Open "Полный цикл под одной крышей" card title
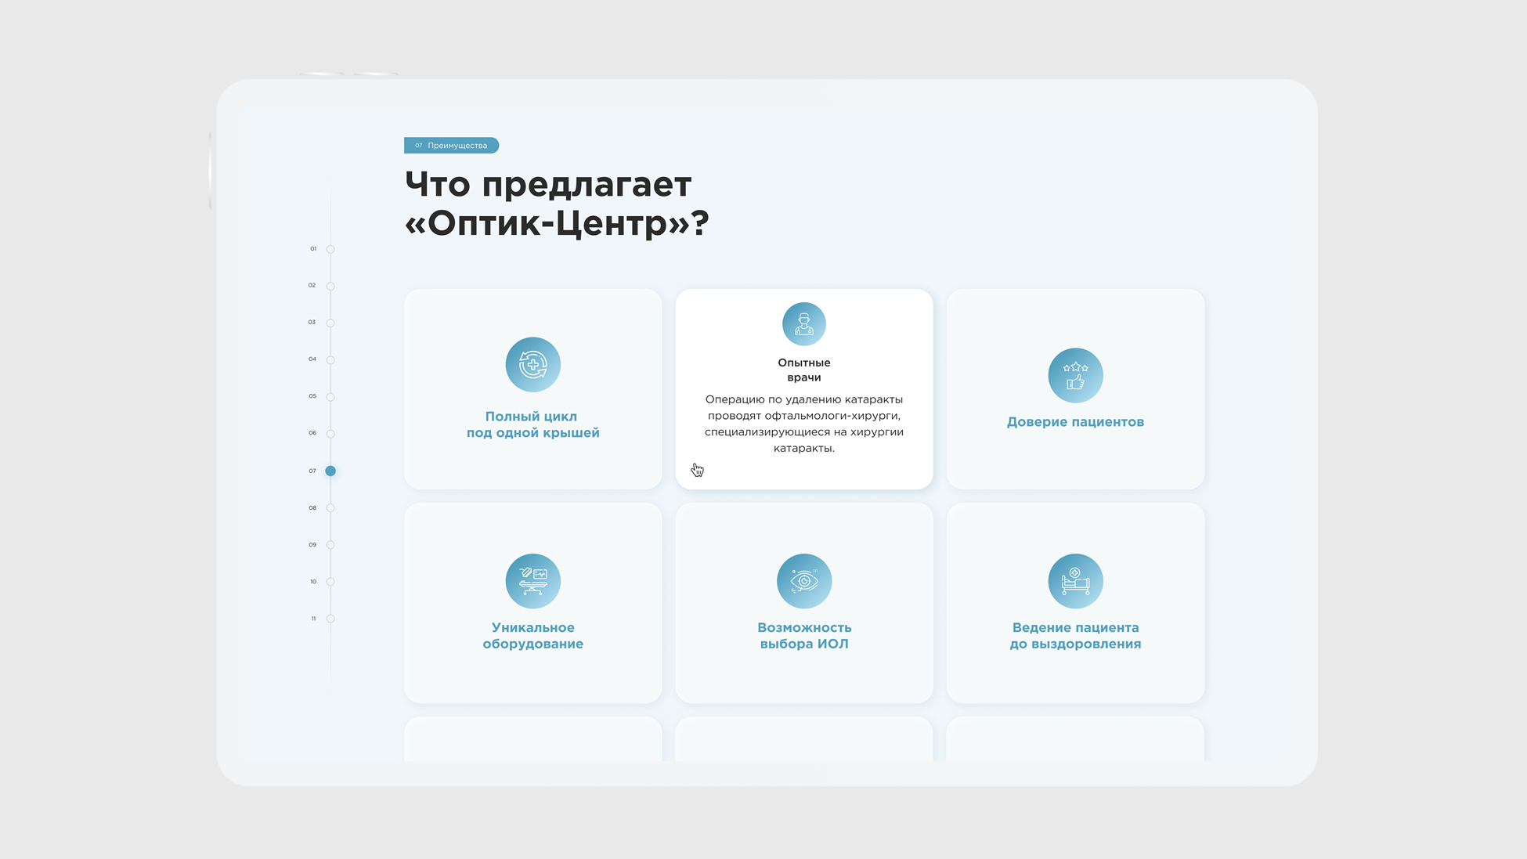1527x859 pixels. 532,424
